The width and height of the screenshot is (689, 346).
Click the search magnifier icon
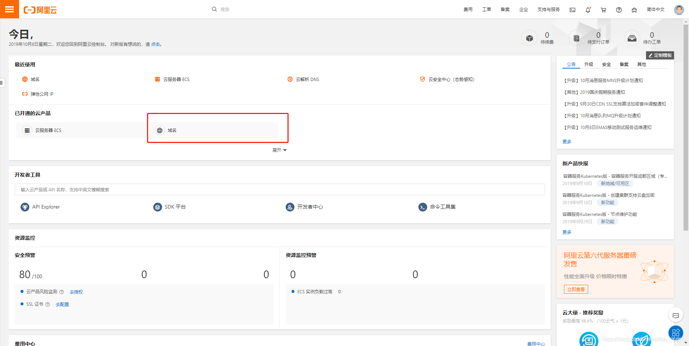pos(214,9)
